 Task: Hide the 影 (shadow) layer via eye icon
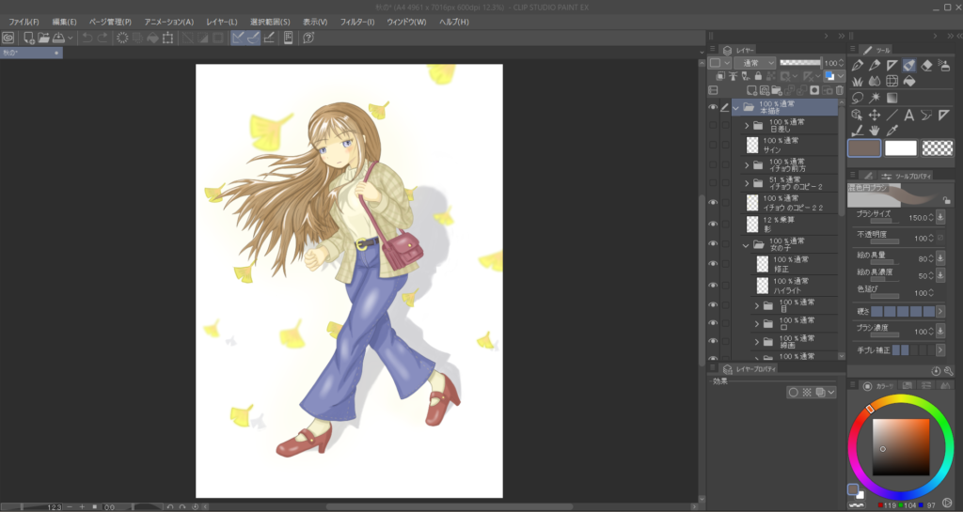713,224
